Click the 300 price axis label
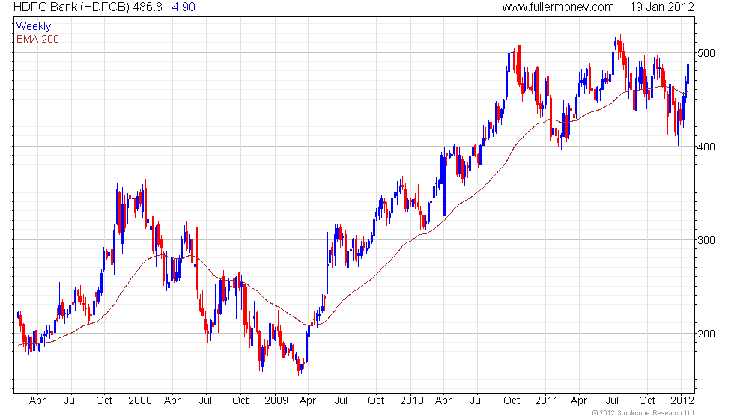 pyautogui.click(x=706, y=240)
